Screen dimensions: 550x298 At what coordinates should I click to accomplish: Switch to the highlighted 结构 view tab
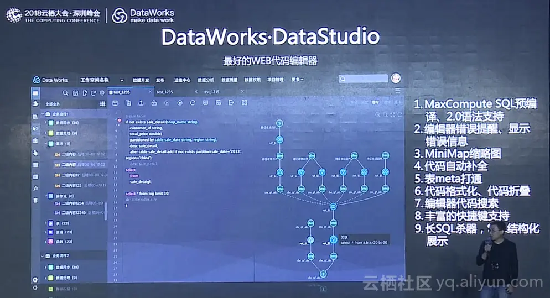click(375, 102)
